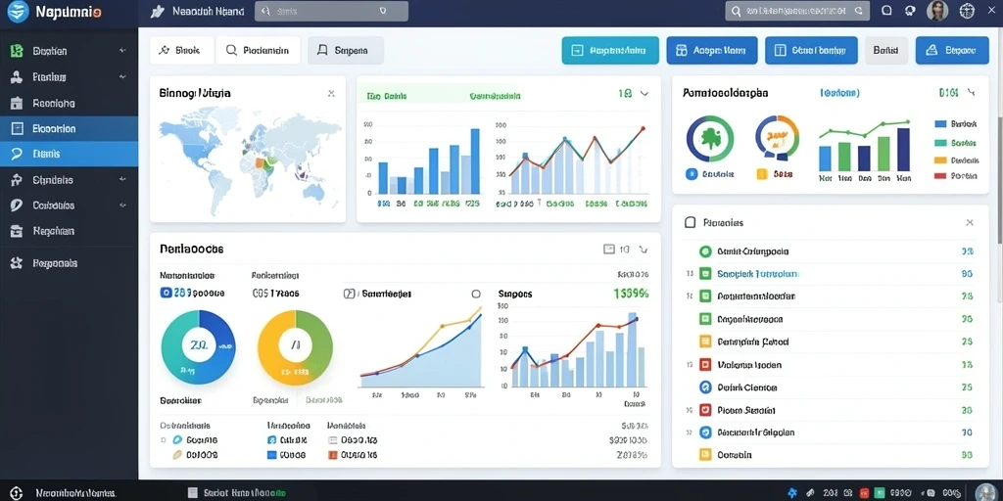The image size is (1003, 501).
Task: Expand the chevron on the first sidebar item
Action: point(122,51)
